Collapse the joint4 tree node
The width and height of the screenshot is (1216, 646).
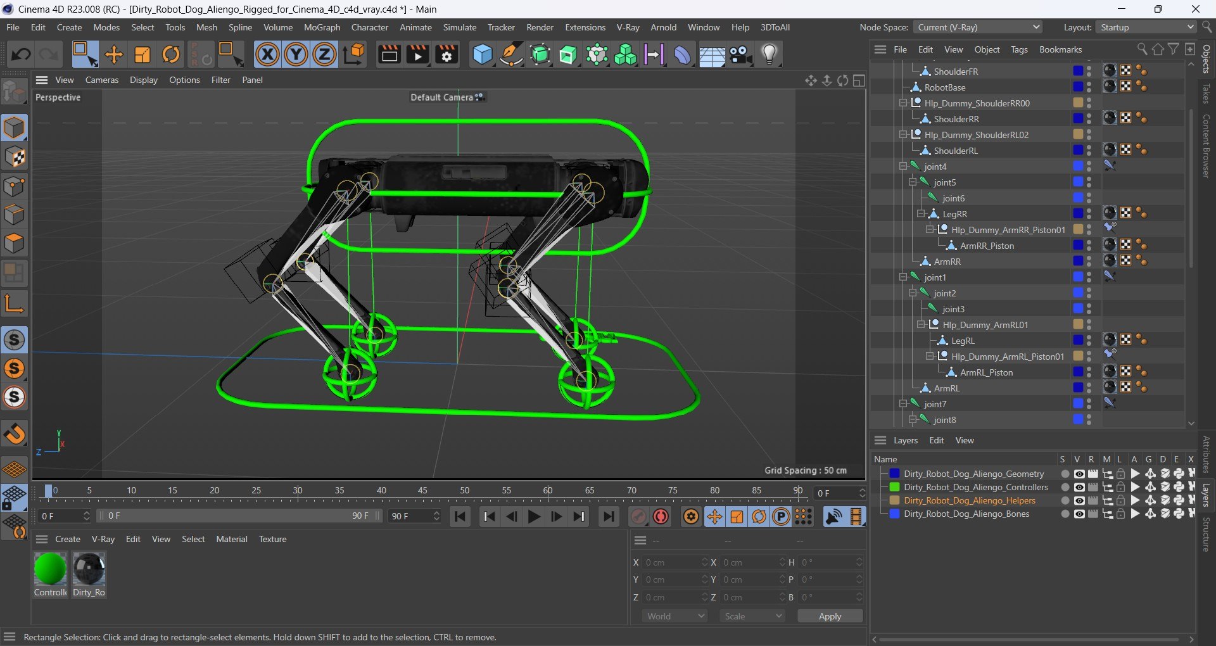(903, 167)
